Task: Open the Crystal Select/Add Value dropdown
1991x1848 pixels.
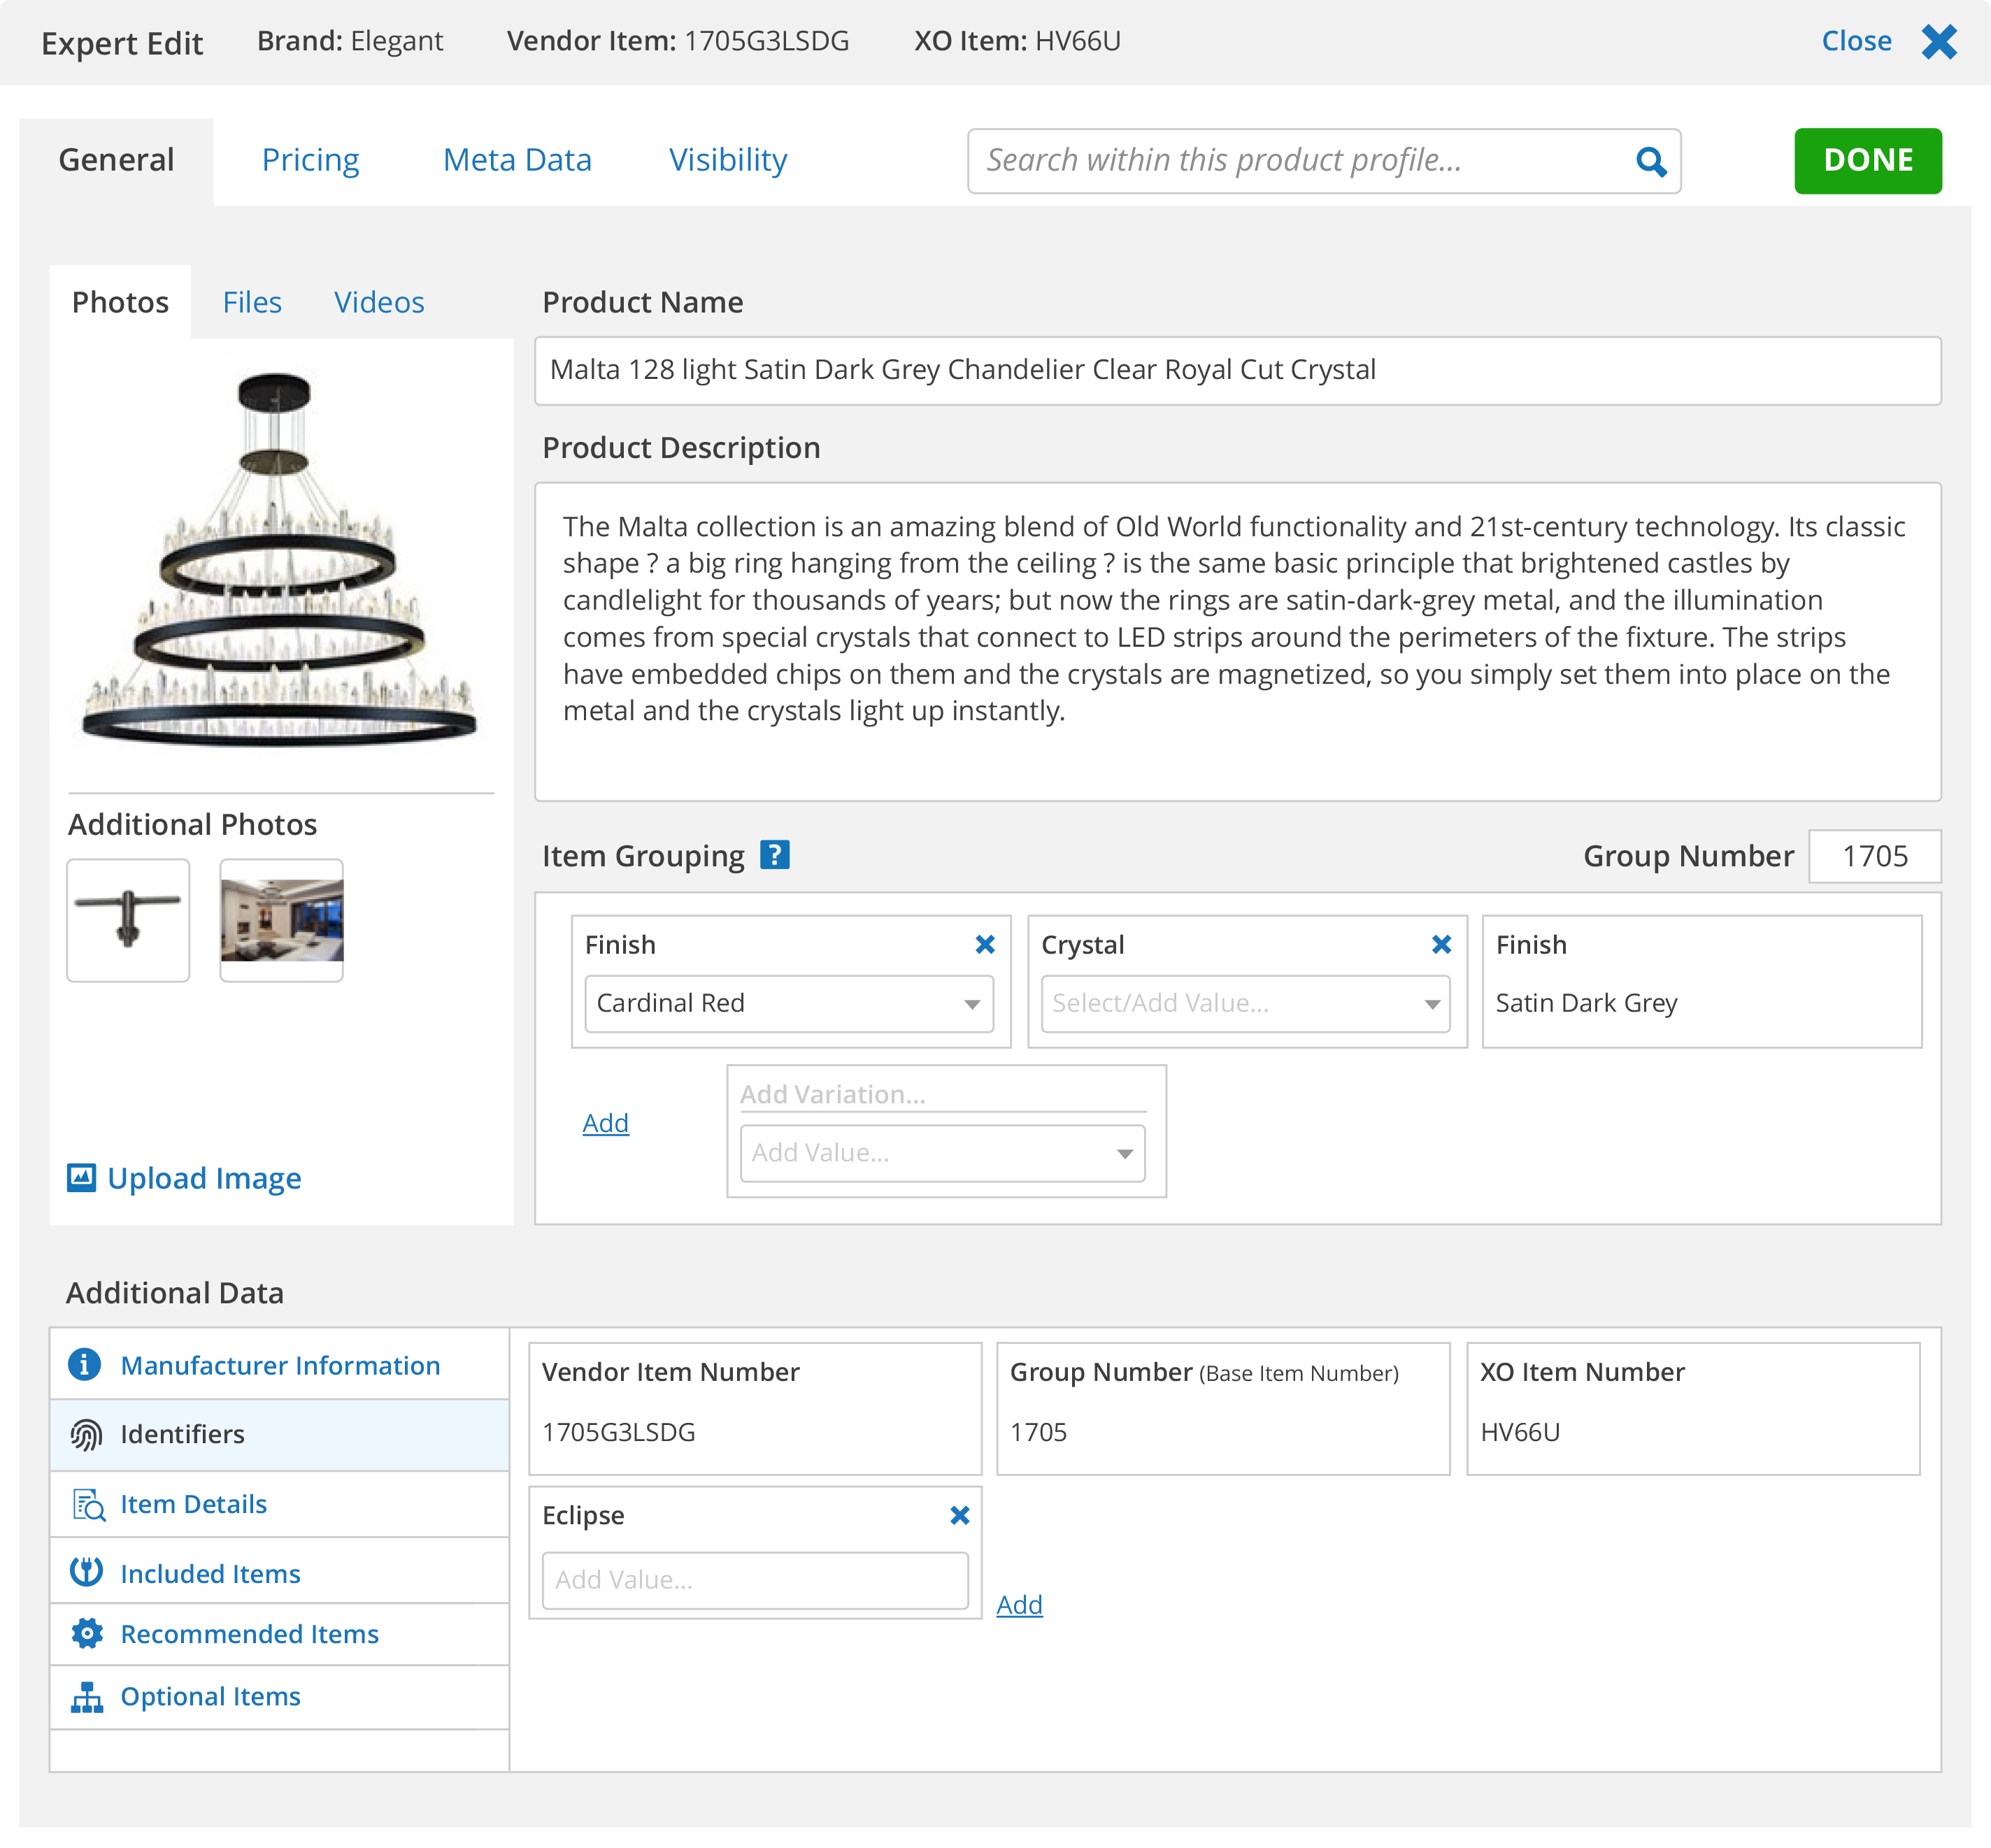Action: 1245,1003
